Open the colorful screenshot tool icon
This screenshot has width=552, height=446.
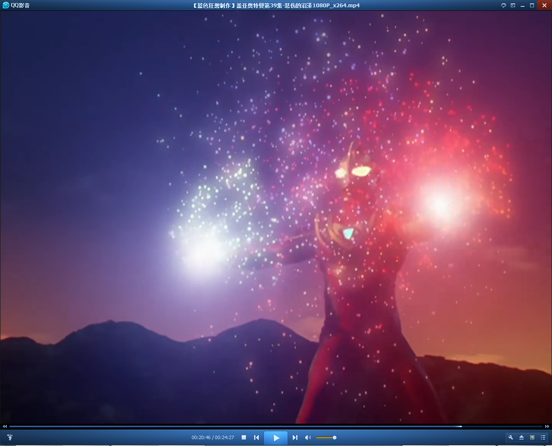(x=532, y=437)
